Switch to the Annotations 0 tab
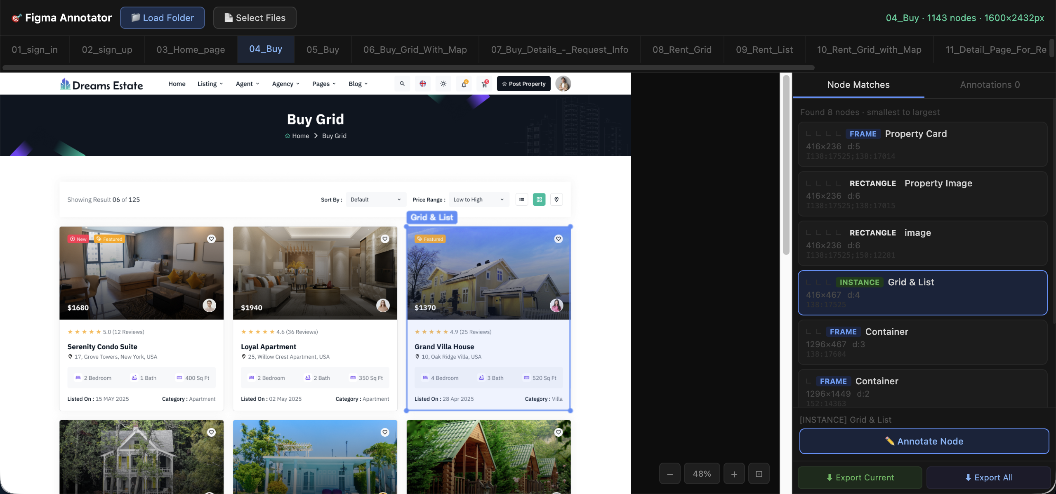1056x494 pixels. 990,85
